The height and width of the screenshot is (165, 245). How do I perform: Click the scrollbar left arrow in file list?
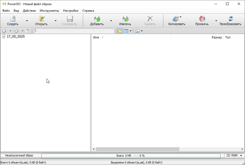coord(94,149)
